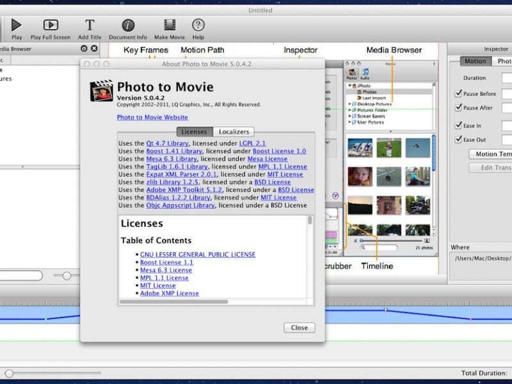Jump to Boost License 1.1 section

tap(166, 262)
